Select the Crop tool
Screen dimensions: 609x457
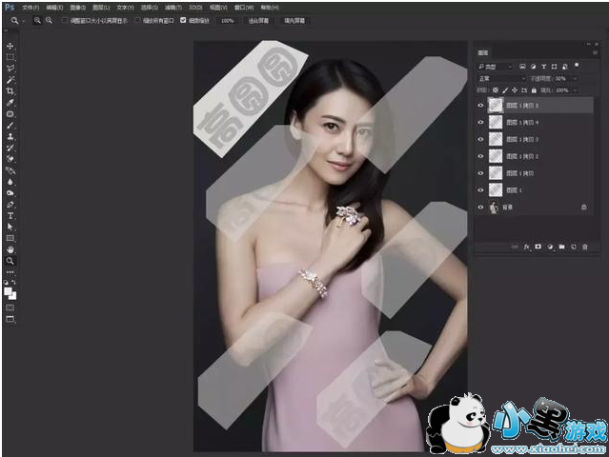coord(10,90)
